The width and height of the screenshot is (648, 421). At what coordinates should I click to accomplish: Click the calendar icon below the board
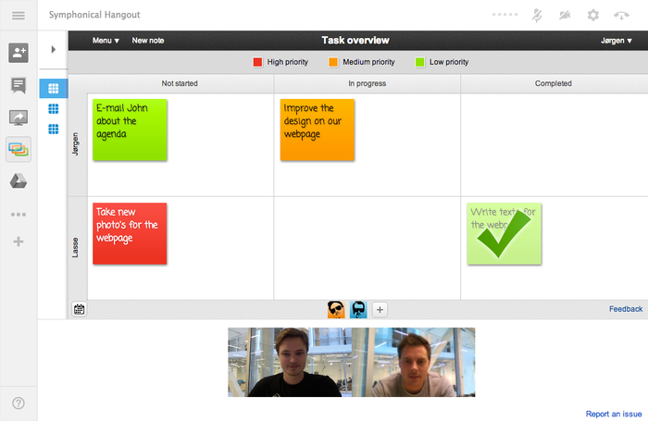tap(80, 310)
